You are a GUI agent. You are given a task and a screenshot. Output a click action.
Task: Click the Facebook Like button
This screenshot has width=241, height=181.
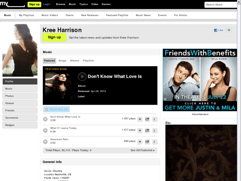(218, 30)
